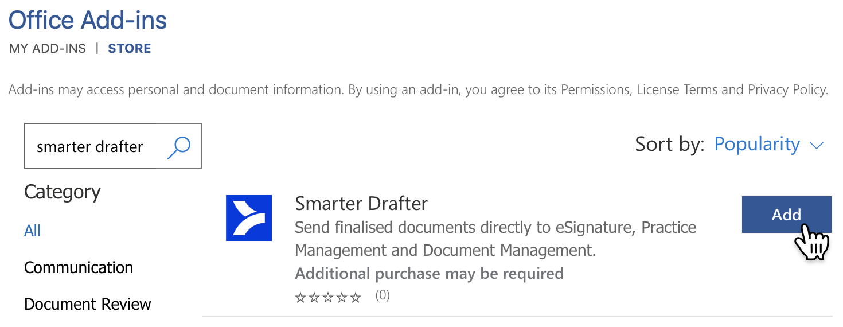The width and height of the screenshot is (843, 327).
Task: Click the add-in permissions disclaimer text
Action: (x=418, y=90)
